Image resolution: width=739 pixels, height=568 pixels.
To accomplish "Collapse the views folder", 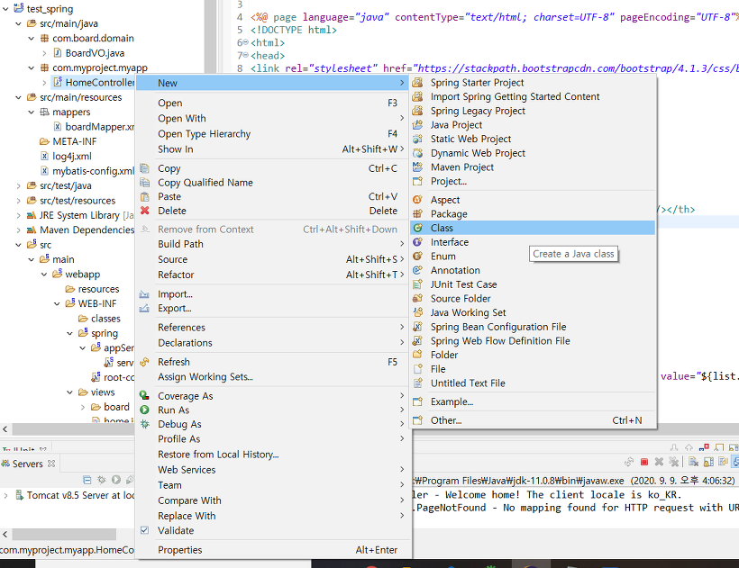I will pos(69,392).
